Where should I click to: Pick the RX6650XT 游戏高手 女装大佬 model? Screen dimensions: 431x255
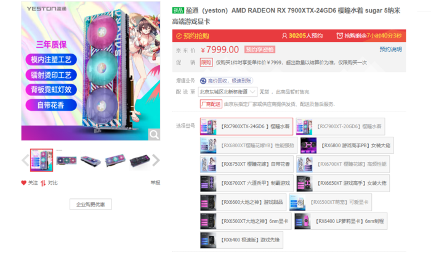click(343, 183)
